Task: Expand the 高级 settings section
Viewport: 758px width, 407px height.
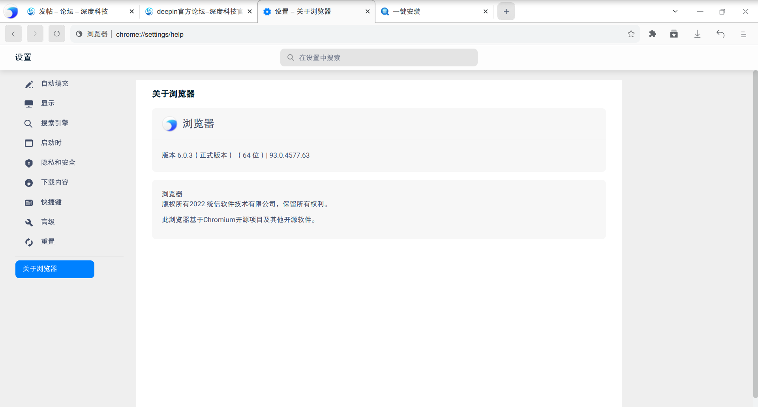Action: point(48,222)
